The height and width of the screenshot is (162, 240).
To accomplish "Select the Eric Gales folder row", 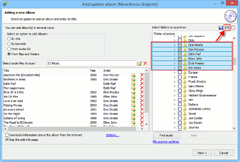I will (192, 68).
